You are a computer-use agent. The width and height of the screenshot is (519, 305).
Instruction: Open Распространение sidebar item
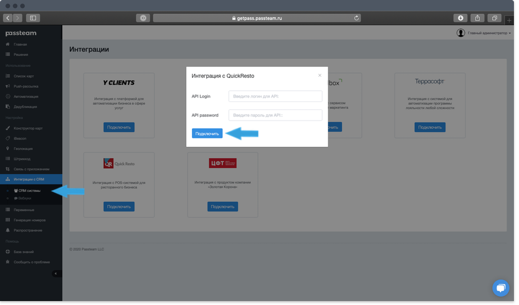tap(28, 230)
